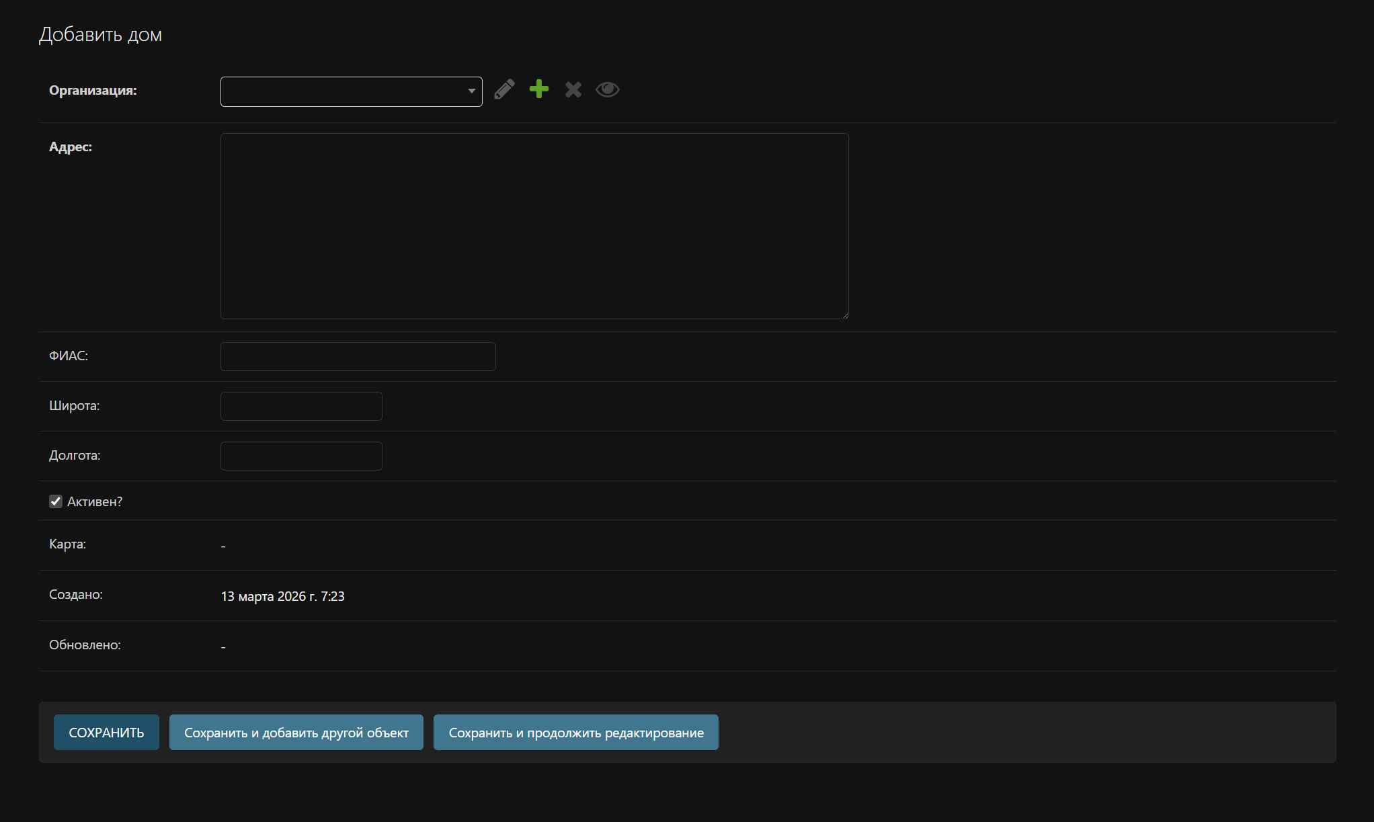Viewport: 1374px width, 822px height.
Task: Click Сохранить и продолжить редактирование button
Action: tap(575, 732)
